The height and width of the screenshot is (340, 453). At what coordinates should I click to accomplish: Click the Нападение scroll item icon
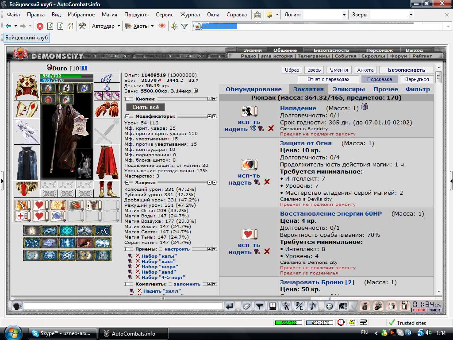click(x=249, y=111)
